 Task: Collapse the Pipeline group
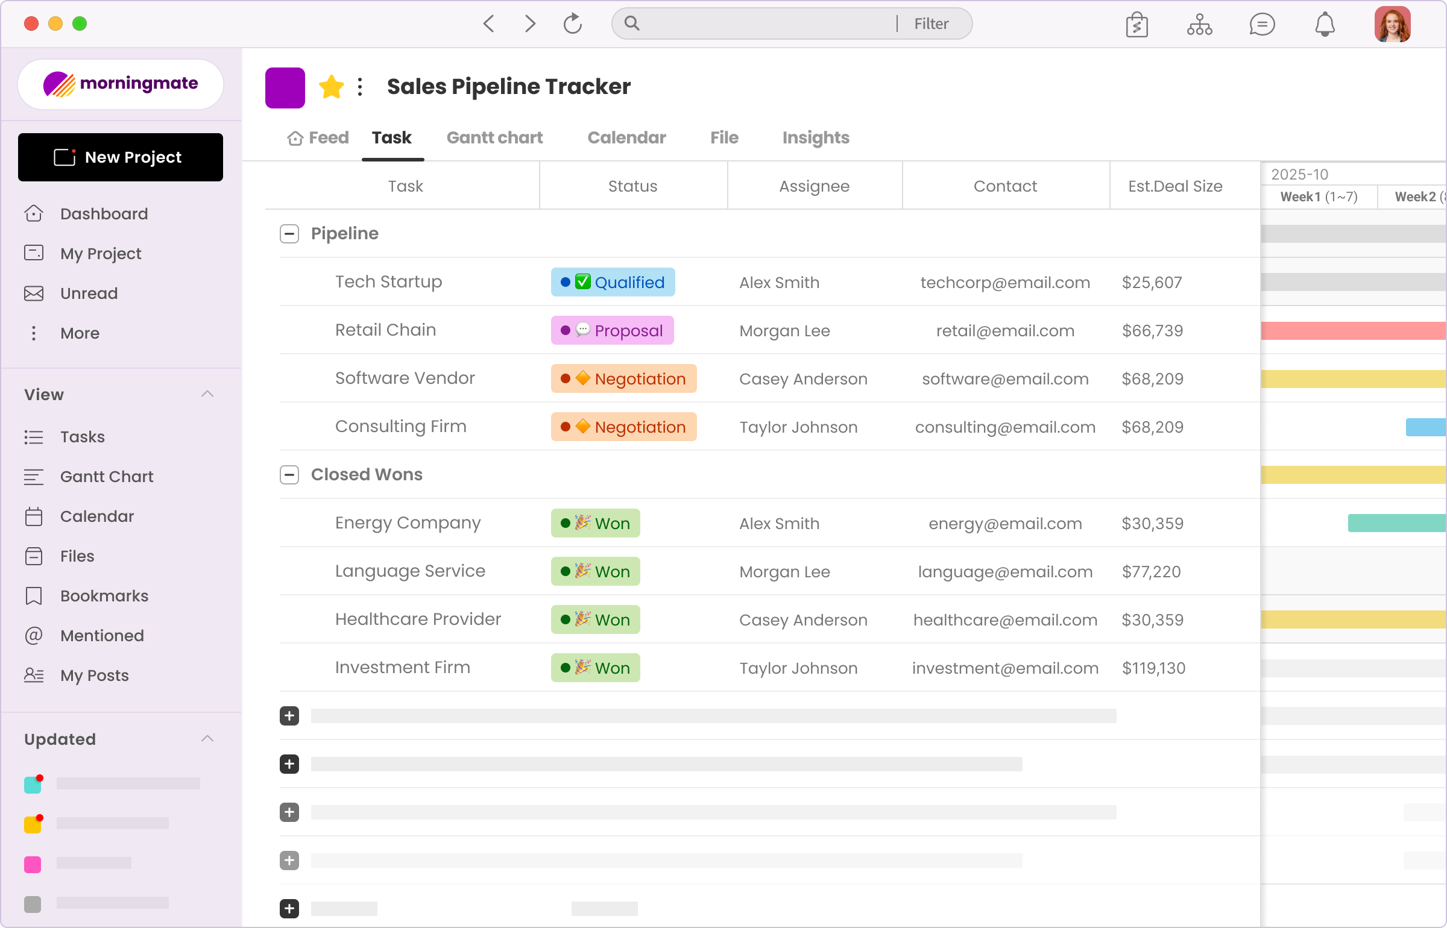click(289, 234)
